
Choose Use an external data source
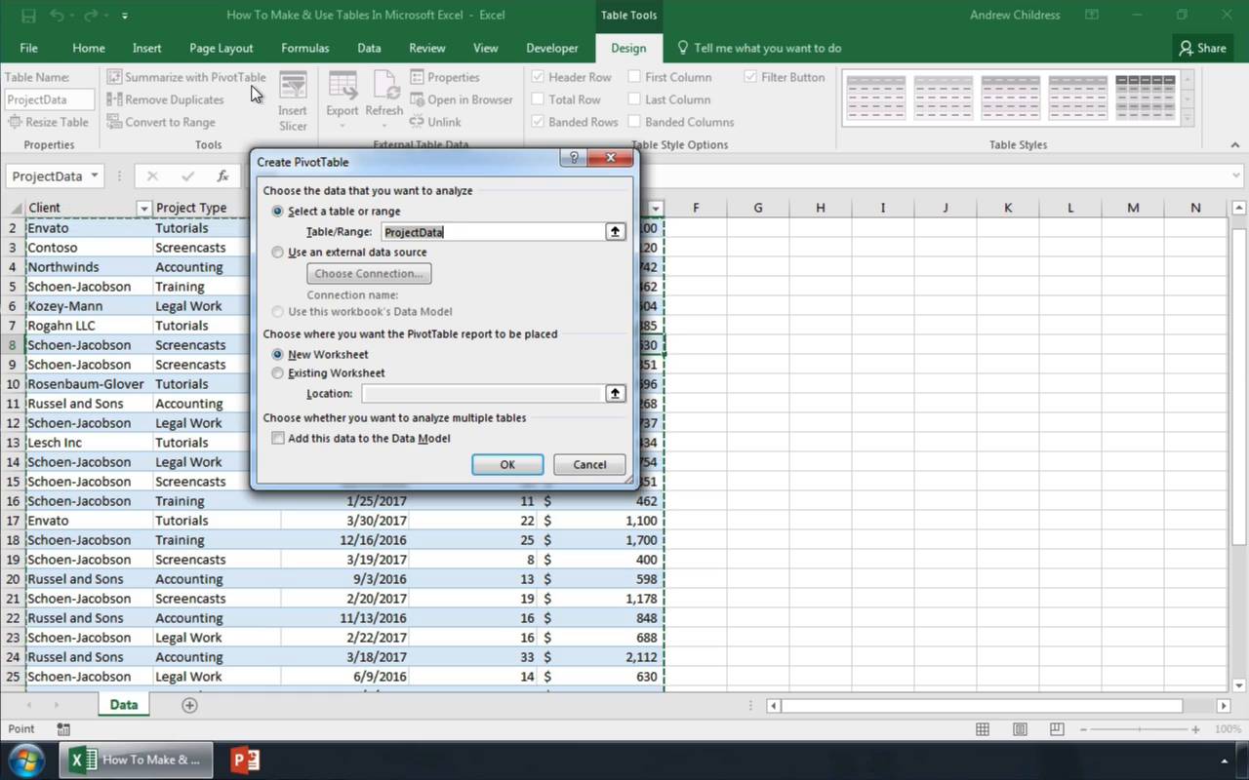278,253
